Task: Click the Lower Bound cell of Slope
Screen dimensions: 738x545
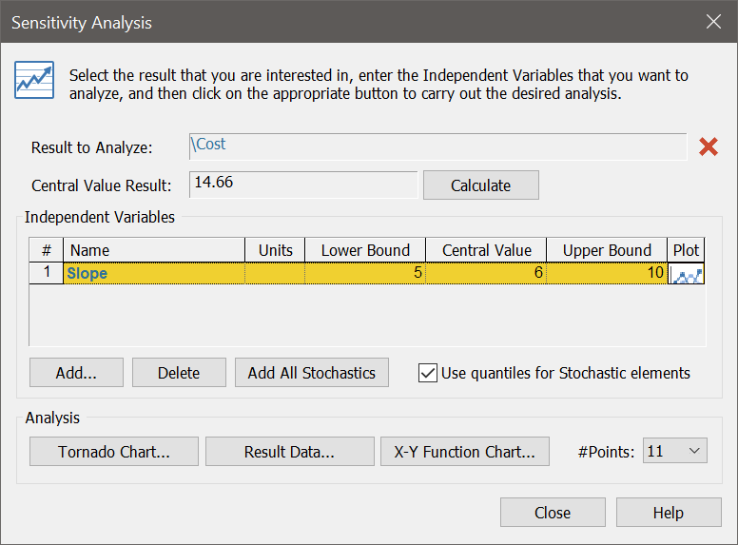Action: click(365, 273)
